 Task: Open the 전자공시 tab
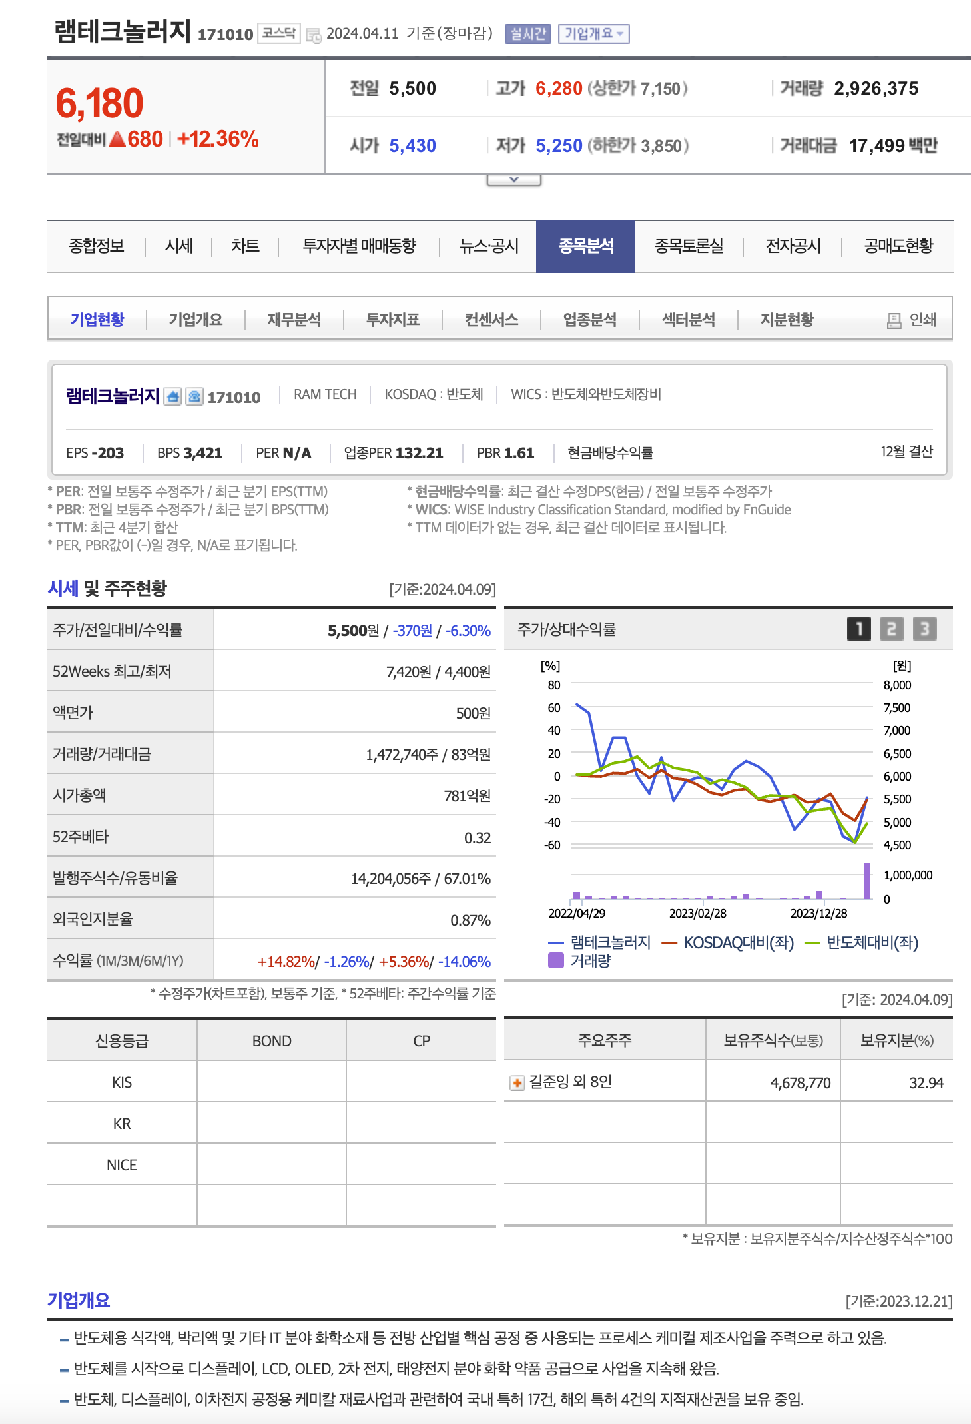pos(793,246)
